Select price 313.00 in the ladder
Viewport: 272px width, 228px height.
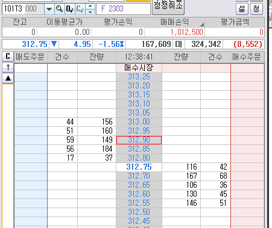(139, 122)
